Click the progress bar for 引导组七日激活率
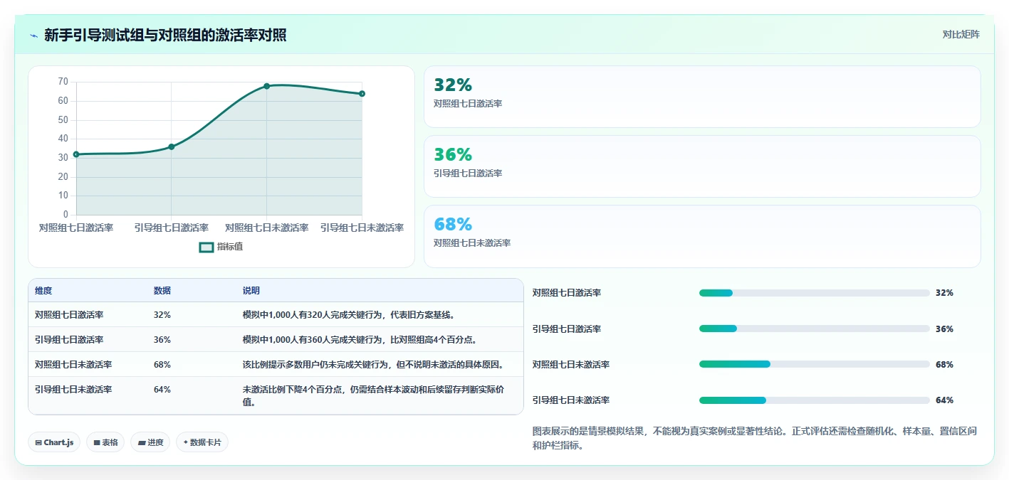 [815, 329]
